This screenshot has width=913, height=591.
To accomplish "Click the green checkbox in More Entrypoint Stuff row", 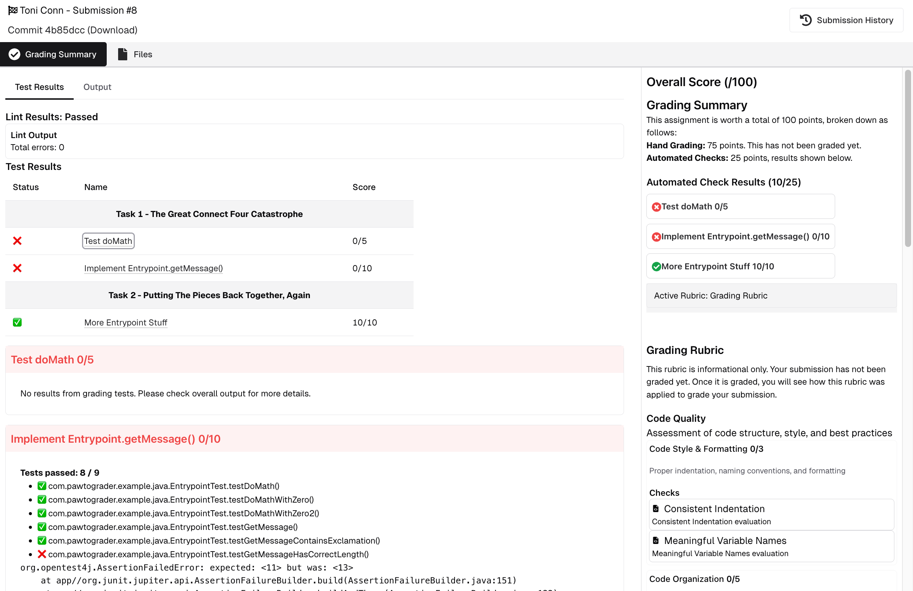I will 17,322.
